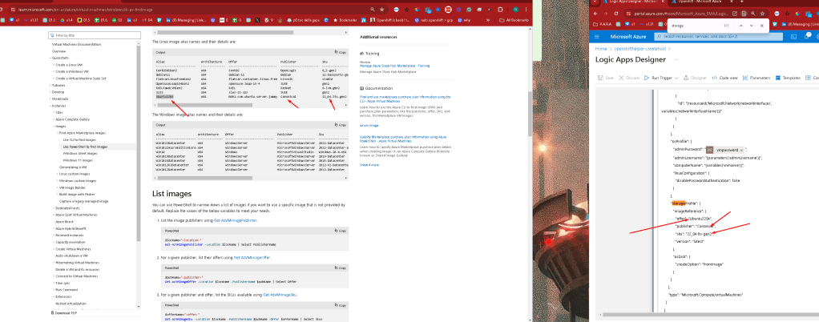Viewport: 819px width, 322px height.
Task: Click next match arrow in find bar
Action: 751,26
